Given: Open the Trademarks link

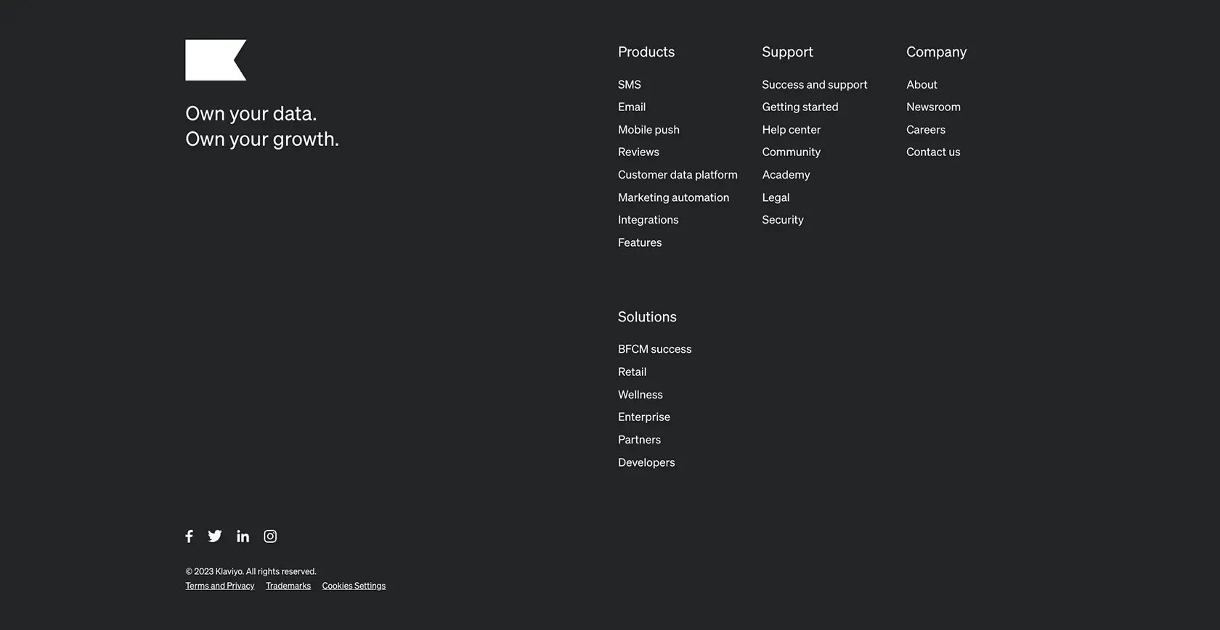Looking at the screenshot, I should pyautogui.click(x=288, y=586).
